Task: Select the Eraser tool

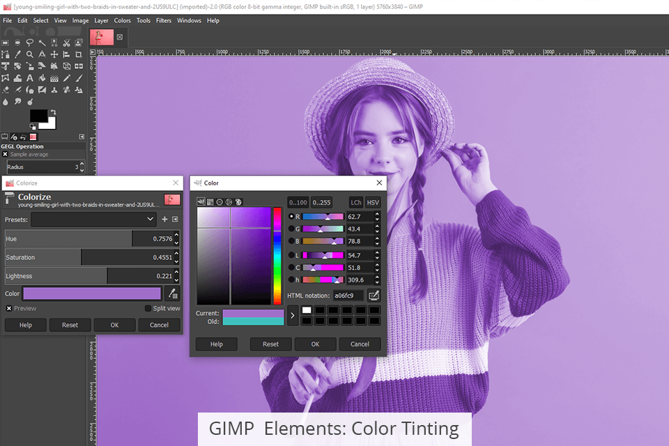Action: coord(6,90)
